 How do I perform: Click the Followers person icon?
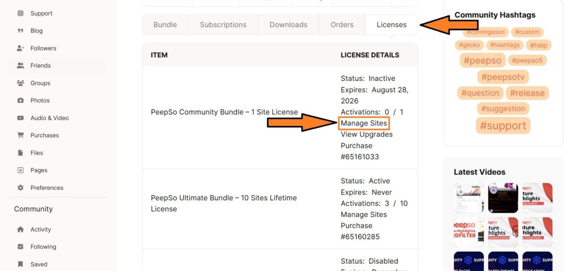(20, 48)
